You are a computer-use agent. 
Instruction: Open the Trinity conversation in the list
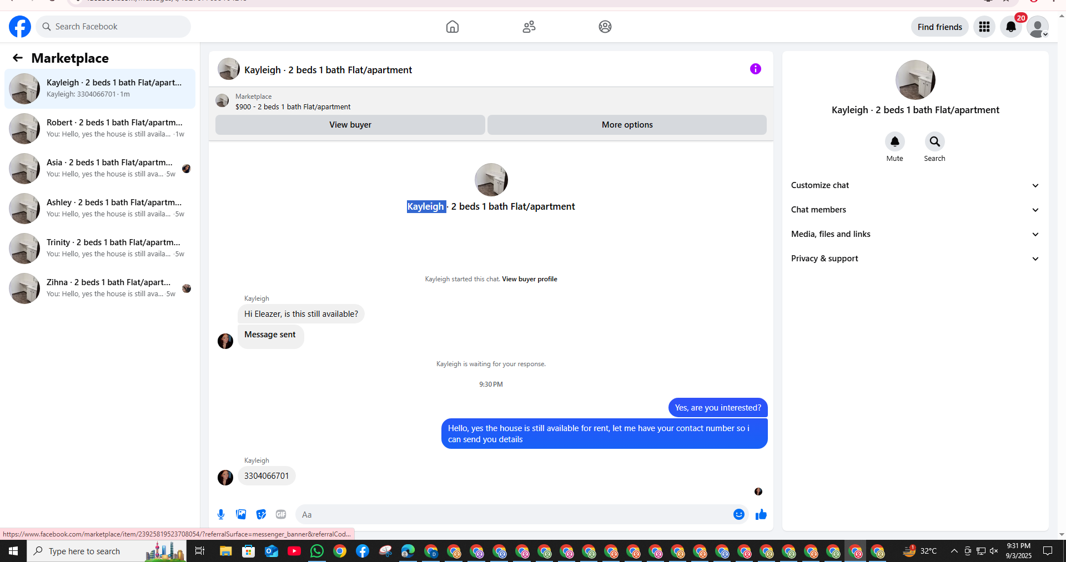pos(100,249)
